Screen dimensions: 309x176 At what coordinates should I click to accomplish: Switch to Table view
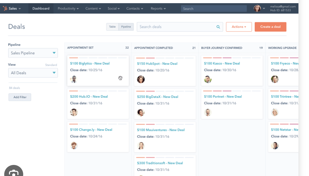[112, 27]
